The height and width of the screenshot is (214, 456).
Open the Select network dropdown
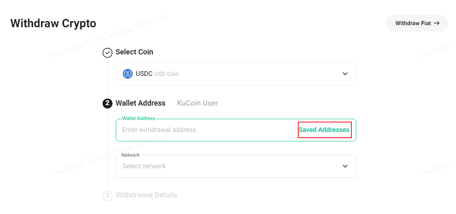tap(236, 166)
